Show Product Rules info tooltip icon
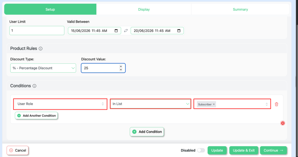Screen dimensions: 298x157 click(40, 49)
